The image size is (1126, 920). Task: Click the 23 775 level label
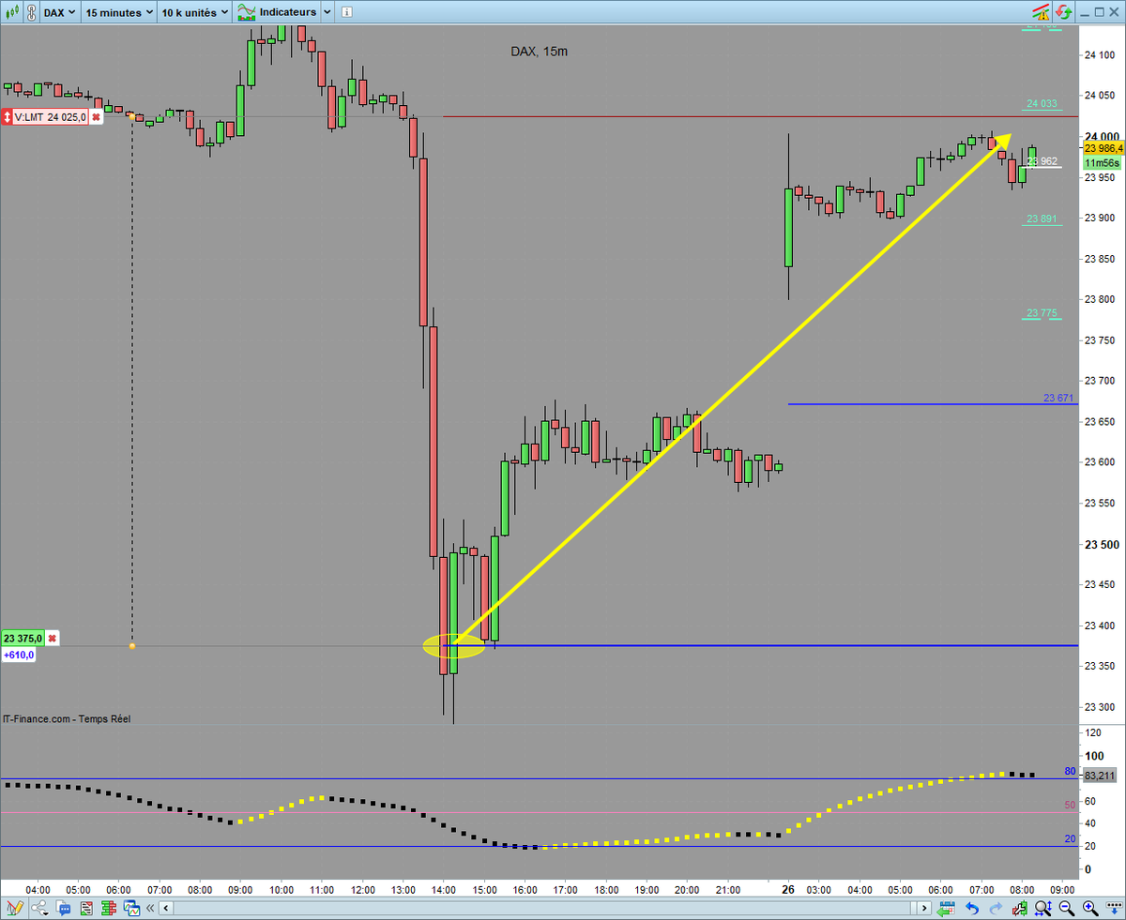pyautogui.click(x=1042, y=313)
